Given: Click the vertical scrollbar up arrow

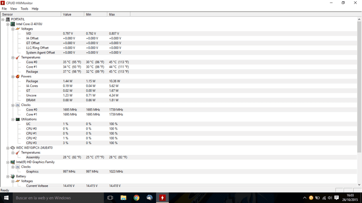Looking at the screenshot, I should (359, 19).
